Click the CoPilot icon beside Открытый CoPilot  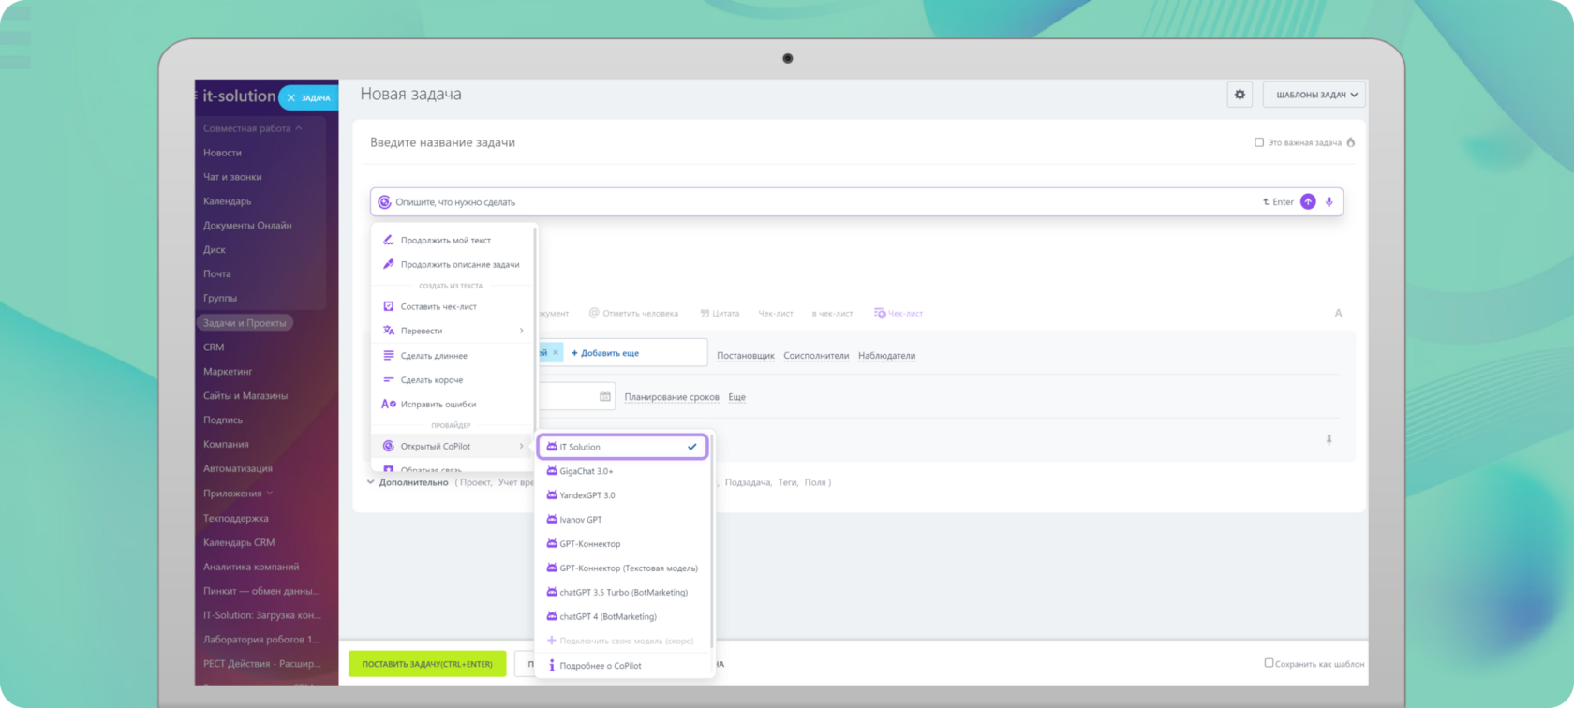coord(389,447)
